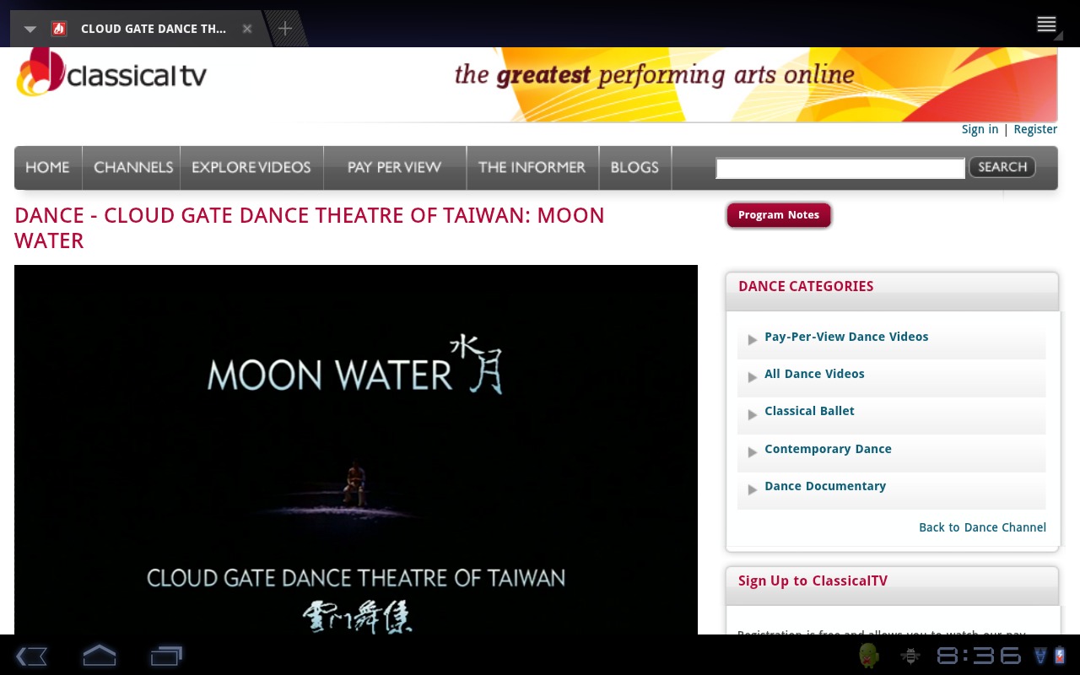Image resolution: width=1080 pixels, height=675 pixels.
Task: Click the DANCE CATEGORIES panel header
Action: coord(892,291)
